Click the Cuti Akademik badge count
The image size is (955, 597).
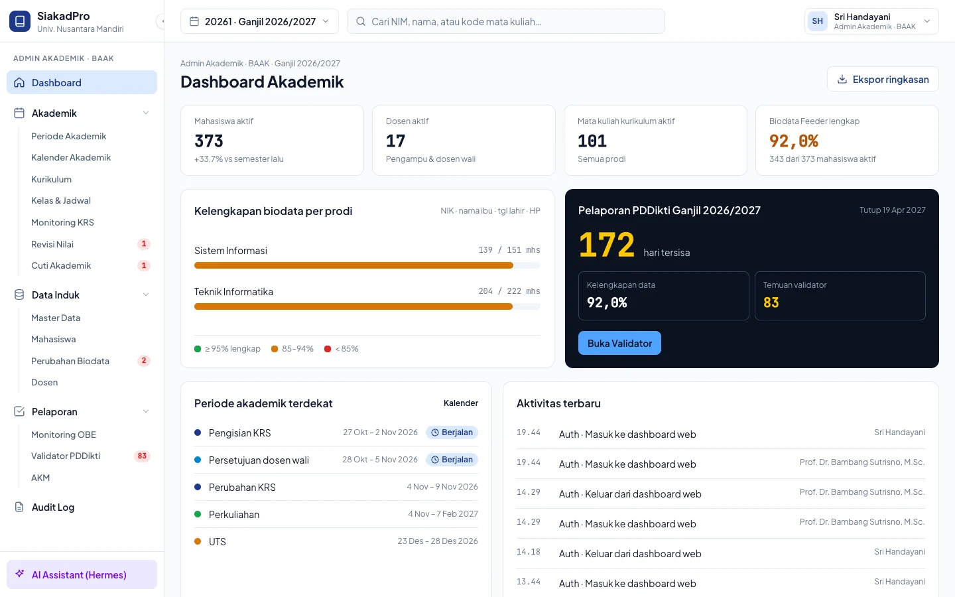click(x=144, y=265)
